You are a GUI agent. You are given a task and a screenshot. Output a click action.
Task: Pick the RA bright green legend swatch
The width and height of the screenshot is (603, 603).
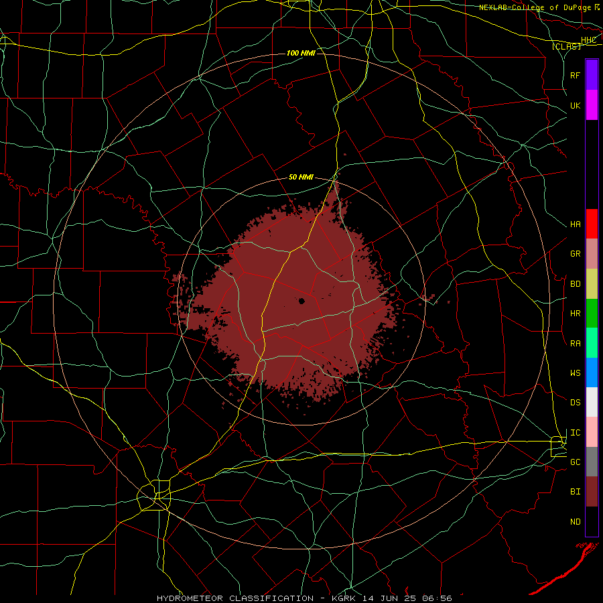point(592,343)
